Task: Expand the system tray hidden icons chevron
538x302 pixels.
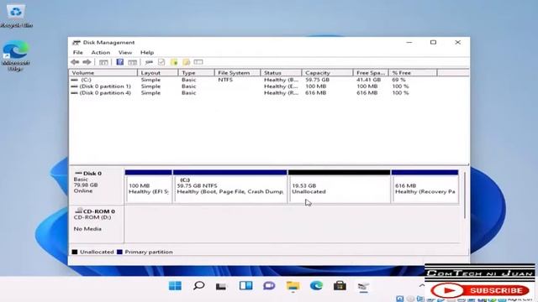Action: click(x=422, y=285)
